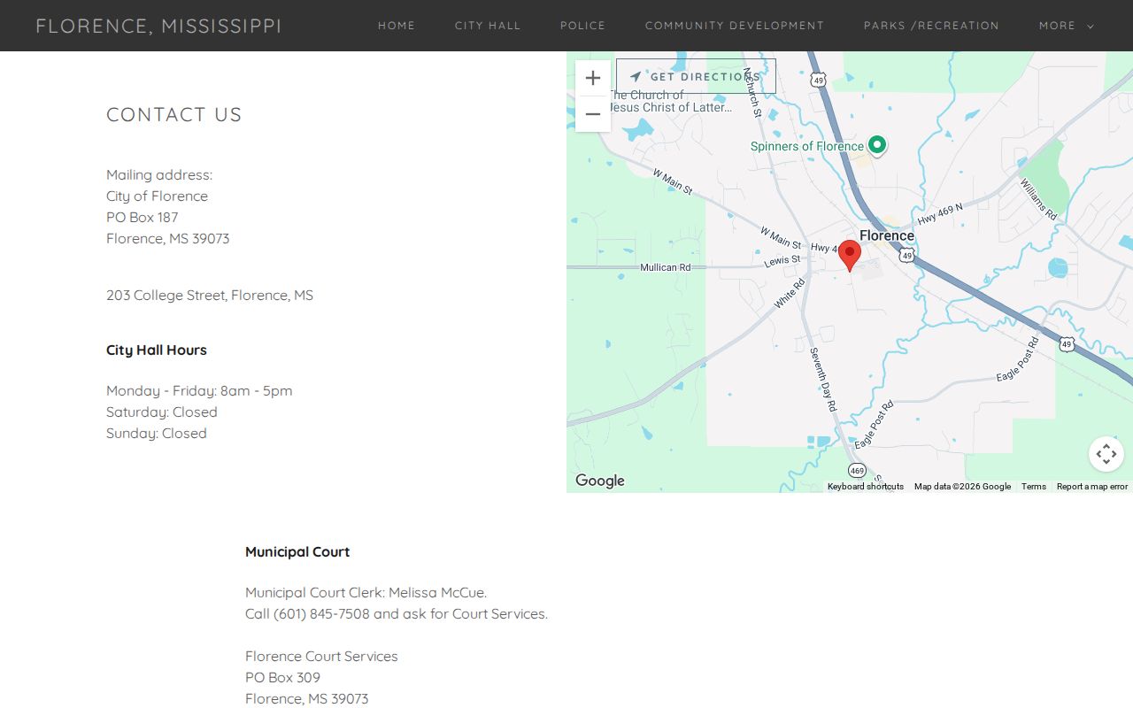Zoom out on the map
This screenshot has width=1133, height=708.
593,114
